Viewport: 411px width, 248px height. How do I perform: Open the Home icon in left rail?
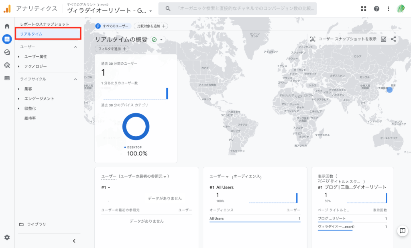click(x=7, y=26)
